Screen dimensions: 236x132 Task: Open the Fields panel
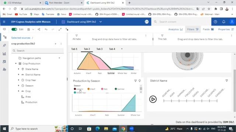point(208,29)
